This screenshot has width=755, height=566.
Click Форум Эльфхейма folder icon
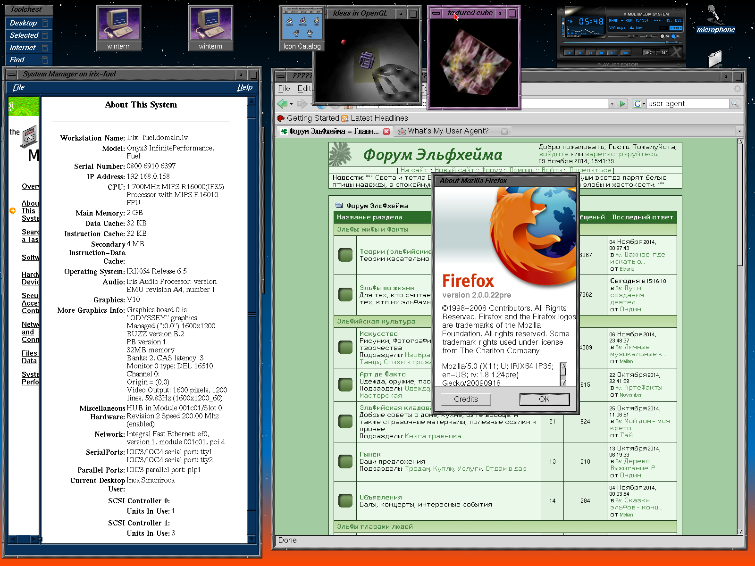(339, 205)
